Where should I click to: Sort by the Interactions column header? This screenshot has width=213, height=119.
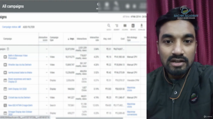82,39
